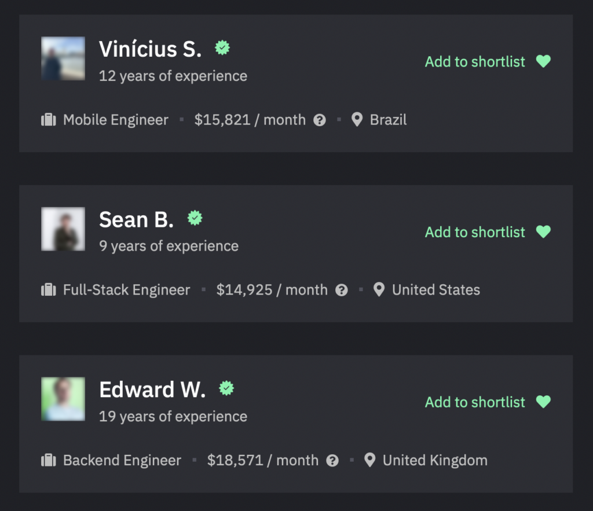
Task: Toggle the heart for Sean B. shortlist
Action: click(543, 231)
